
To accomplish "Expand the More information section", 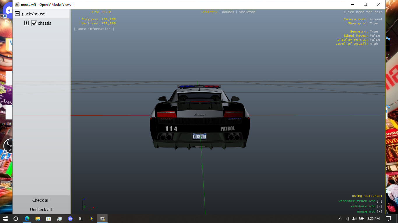I will (x=94, y=29).
